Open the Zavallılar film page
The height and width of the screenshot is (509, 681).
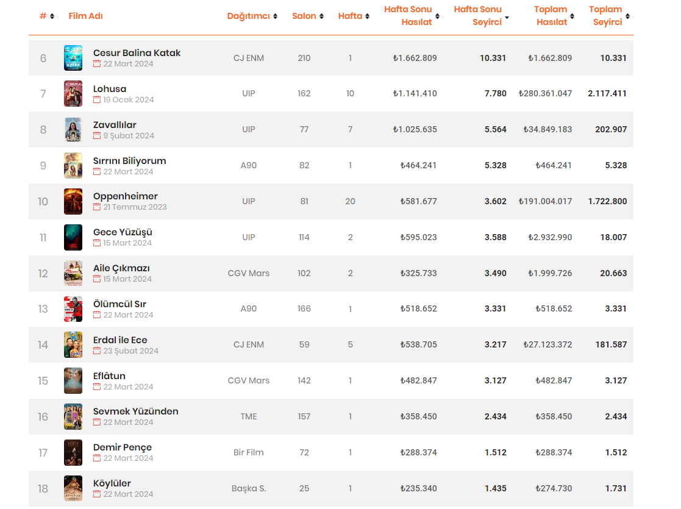pos(115,125)
